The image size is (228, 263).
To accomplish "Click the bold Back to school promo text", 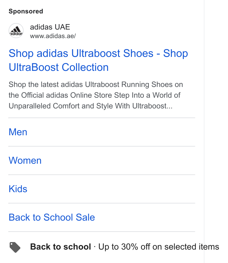I will coord(61,247).
